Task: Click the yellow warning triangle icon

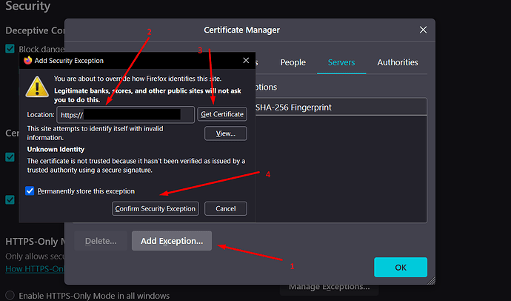Action: tap(37, 87)
